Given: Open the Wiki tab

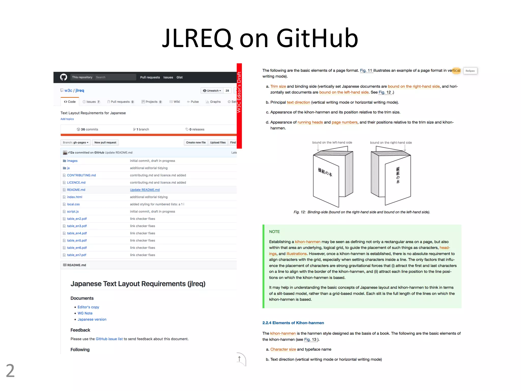Looking at the screenshot, I should (175, 102).
